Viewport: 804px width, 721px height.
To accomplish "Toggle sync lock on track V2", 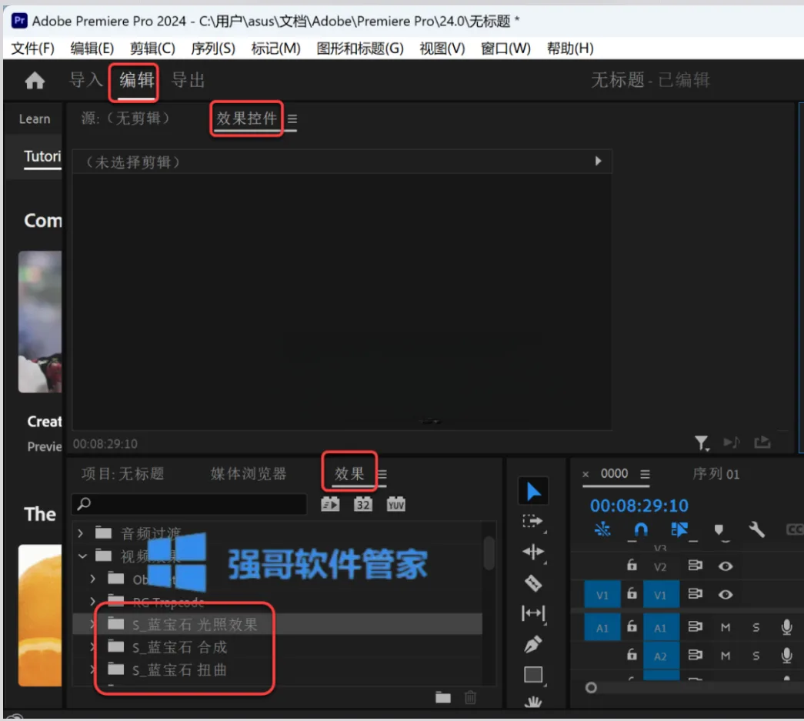I will (x=696, y=566).
